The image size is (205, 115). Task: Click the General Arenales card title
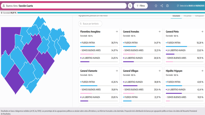(131, 32)
